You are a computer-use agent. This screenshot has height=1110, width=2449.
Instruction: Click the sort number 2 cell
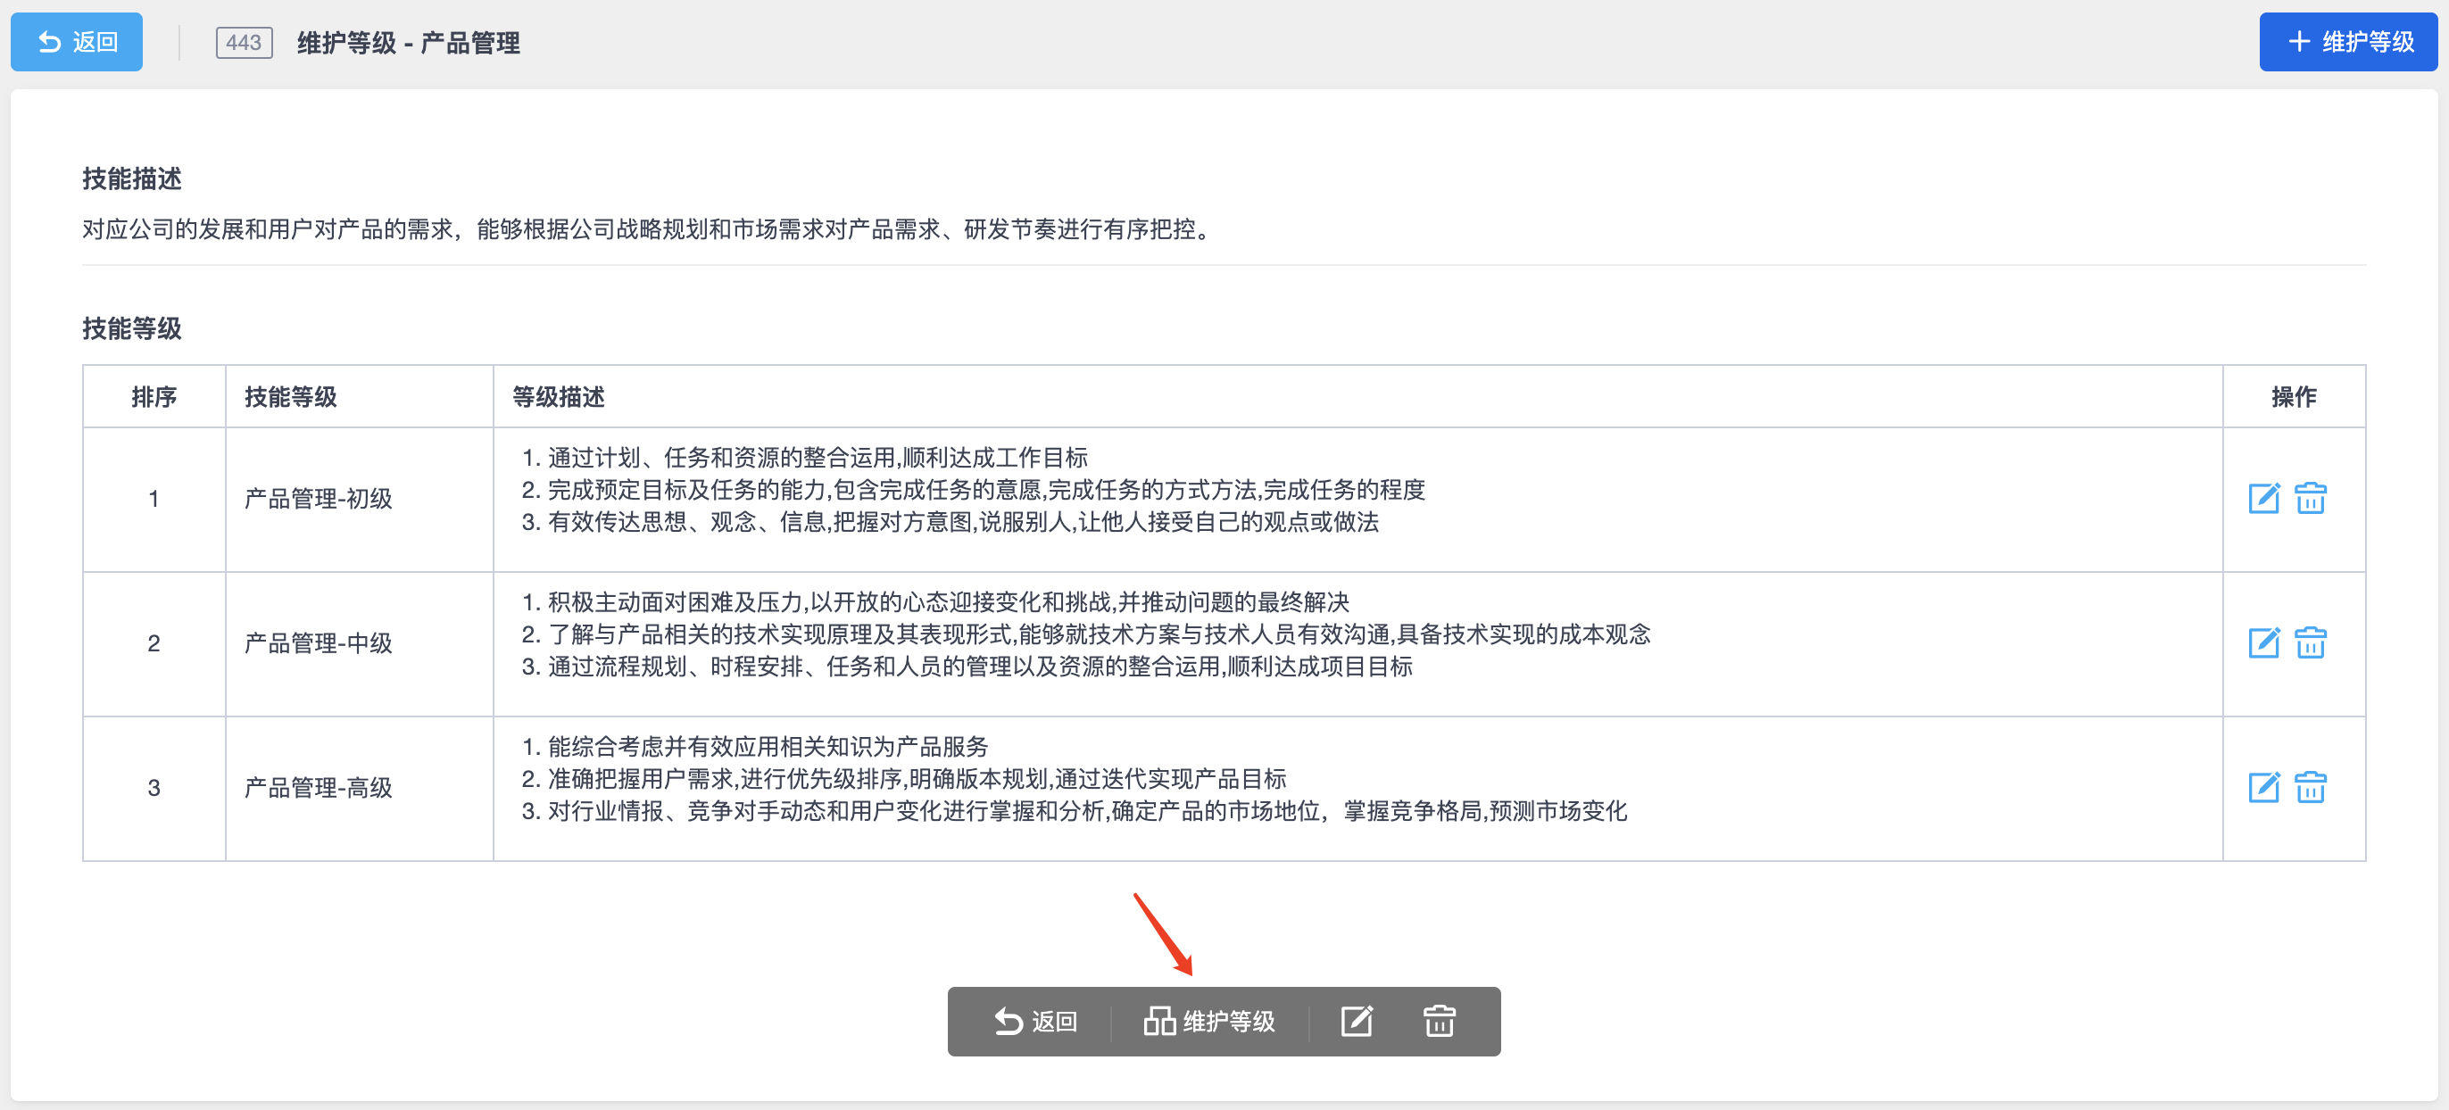click(154, 642)
